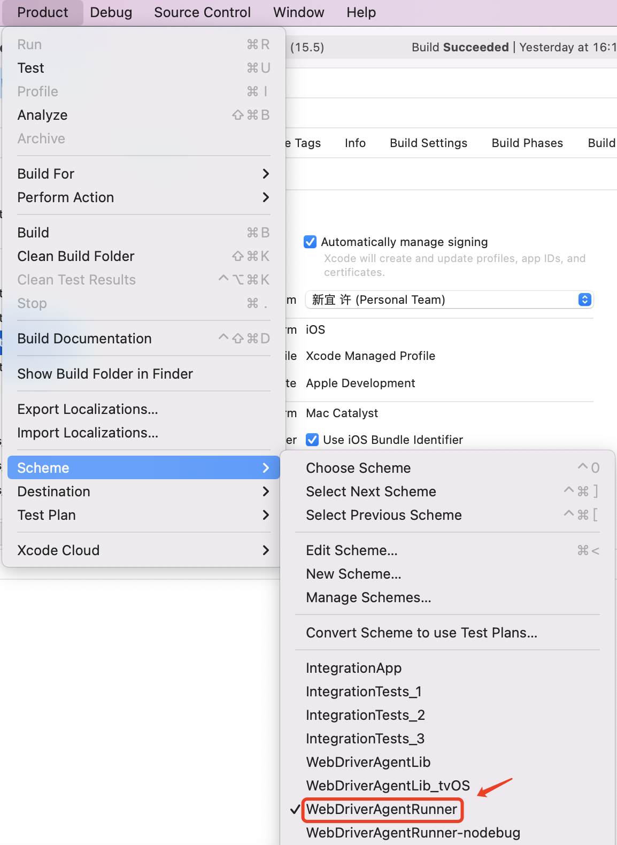Choose Show Build Folder in Finder
The width and height of the screenshot is (617, 845).
point(144,374)
